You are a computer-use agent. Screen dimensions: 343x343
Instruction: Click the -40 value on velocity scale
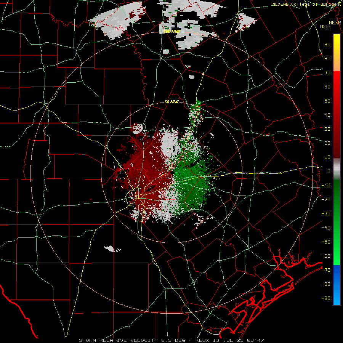pyautogui.click(x=326, y=228)
